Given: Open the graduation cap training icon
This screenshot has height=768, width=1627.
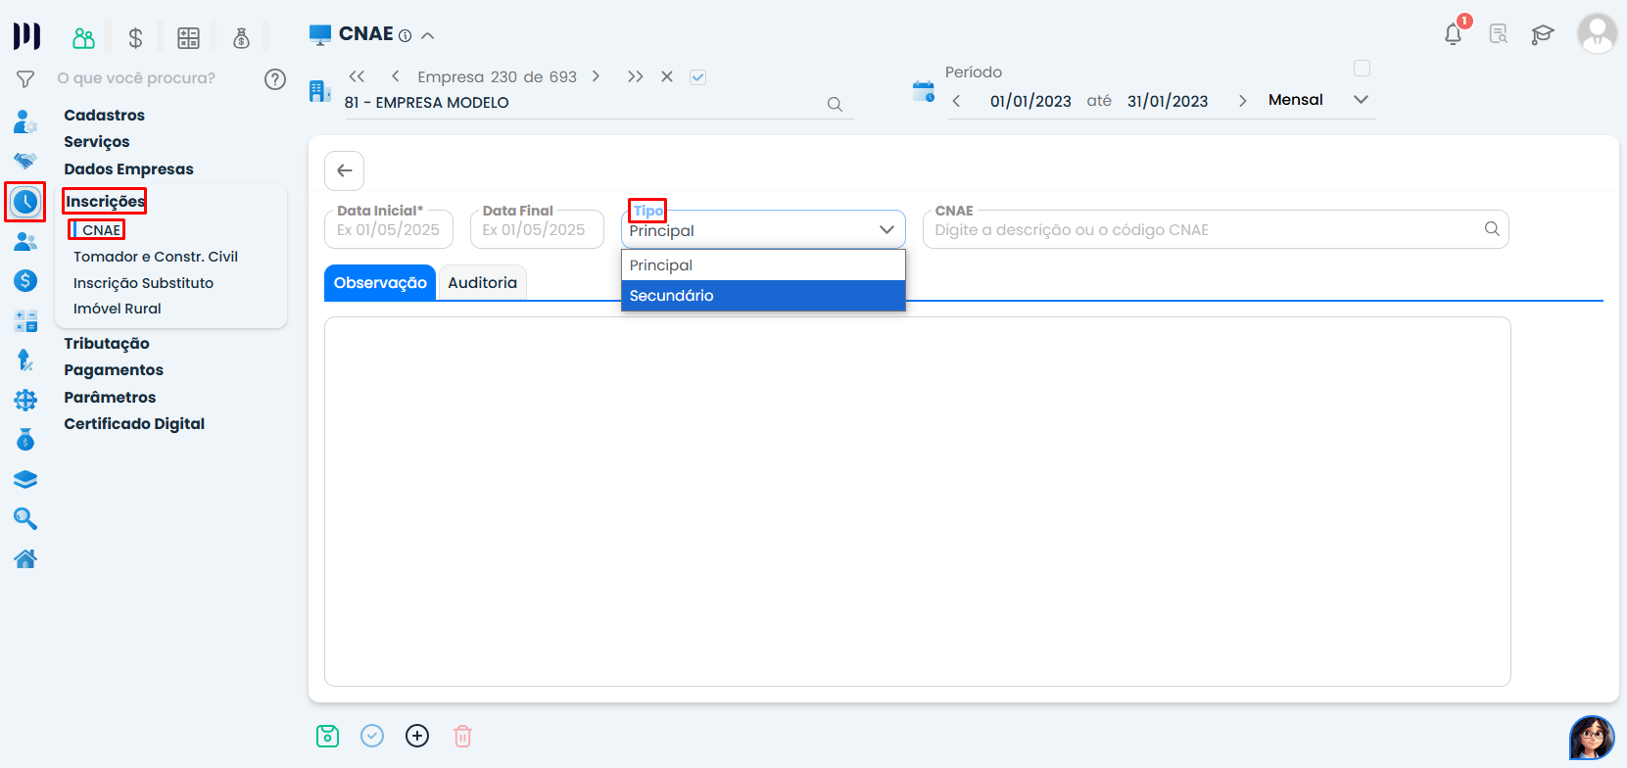Looking at the screenshot, I should point(1543,34).
